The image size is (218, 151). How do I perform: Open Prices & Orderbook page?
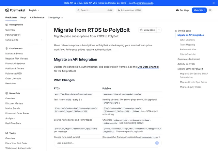(x=15, y=64)
